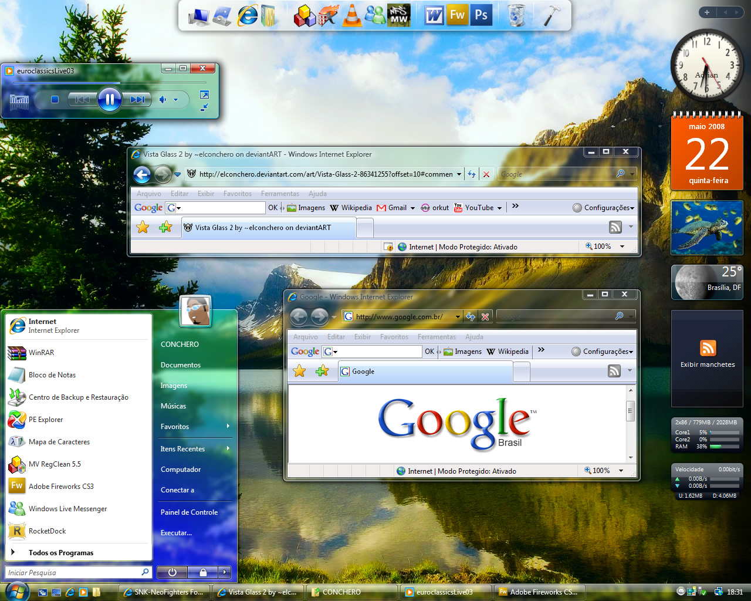The image size is (751, 601).
Task: Click orkut on Google toolbar
Action: (435, 208)
